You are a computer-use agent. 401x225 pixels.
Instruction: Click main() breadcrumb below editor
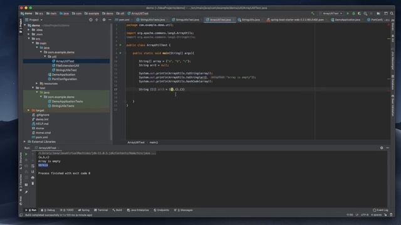click(x=154, y=142)
